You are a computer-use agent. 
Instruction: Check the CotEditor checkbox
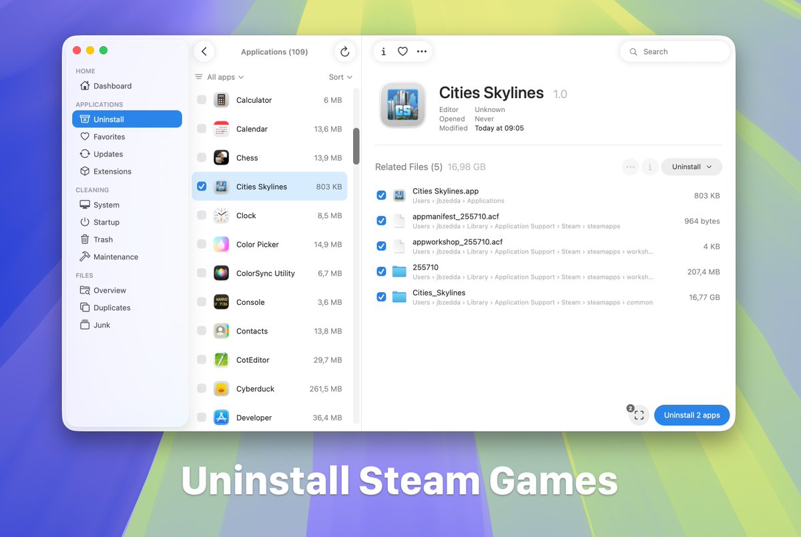click(202, 360)
